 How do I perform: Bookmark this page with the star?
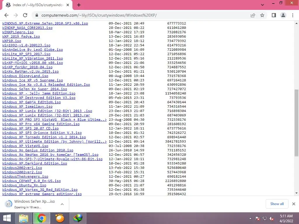pos(262,15)
